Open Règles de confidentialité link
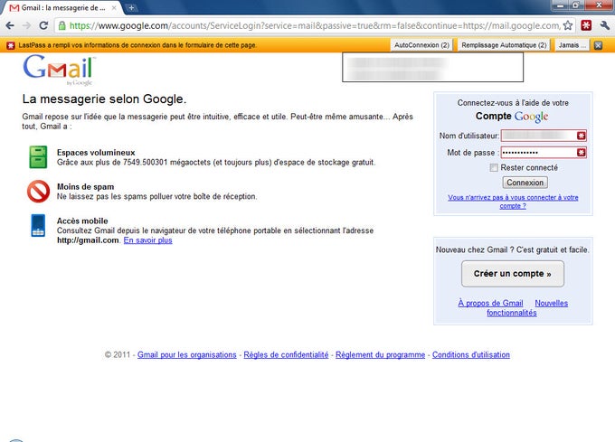 coord(286,354)
